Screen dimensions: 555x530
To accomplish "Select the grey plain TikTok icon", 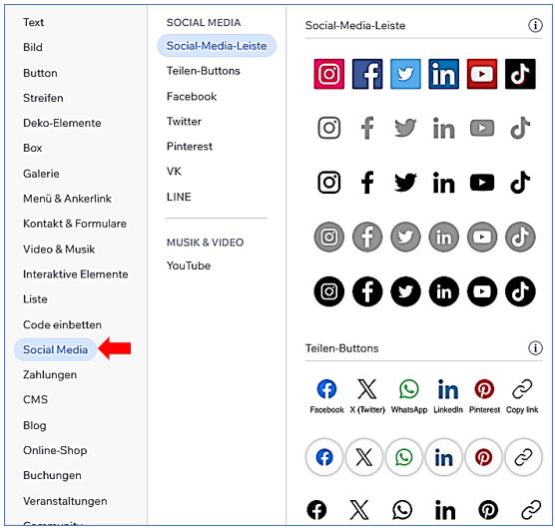I will pos(520,128).
